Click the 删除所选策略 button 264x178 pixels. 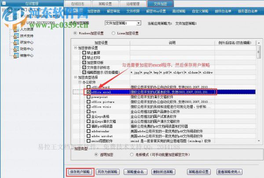[163, 172]
